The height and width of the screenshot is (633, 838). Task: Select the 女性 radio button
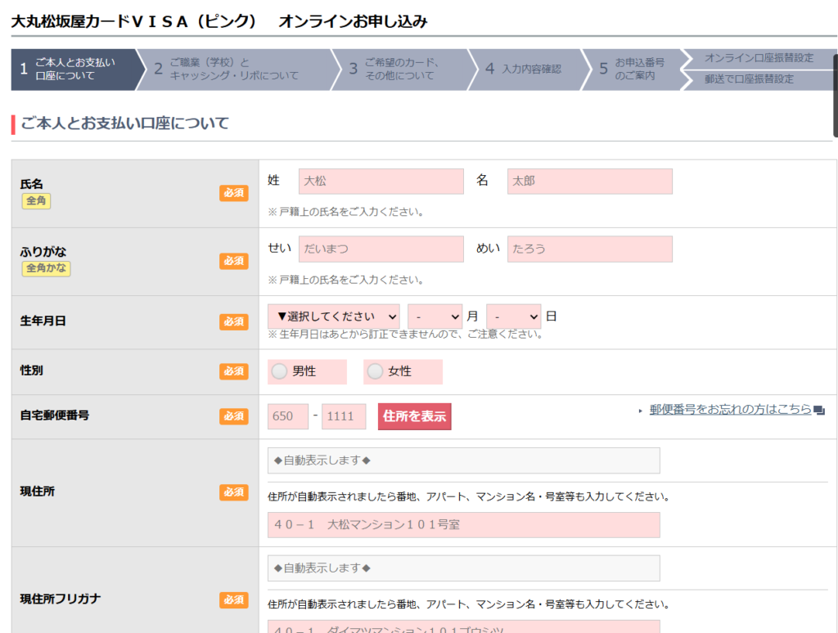click(375, 371)
